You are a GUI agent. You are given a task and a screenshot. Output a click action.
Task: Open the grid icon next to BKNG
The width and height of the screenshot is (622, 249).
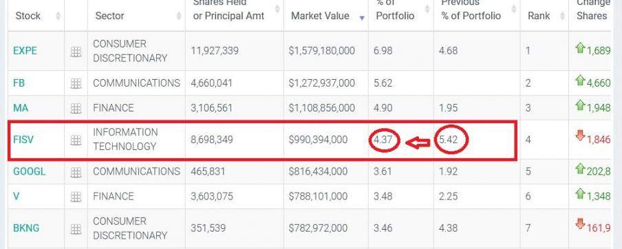76,229
